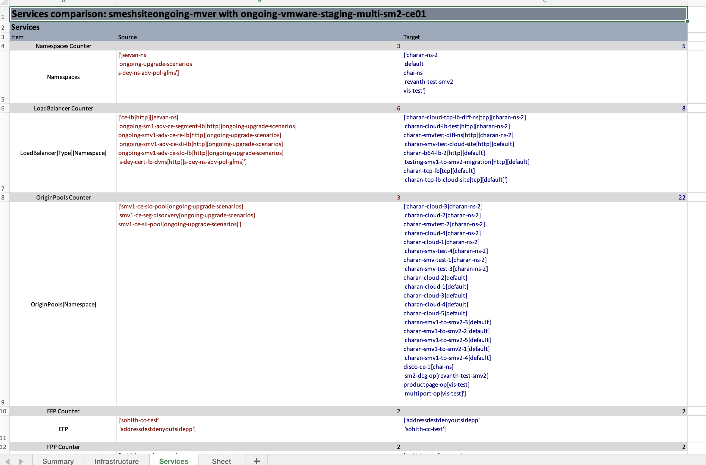Click the FPP Counter label cell
706x465 pixels.
coord(63,447)
